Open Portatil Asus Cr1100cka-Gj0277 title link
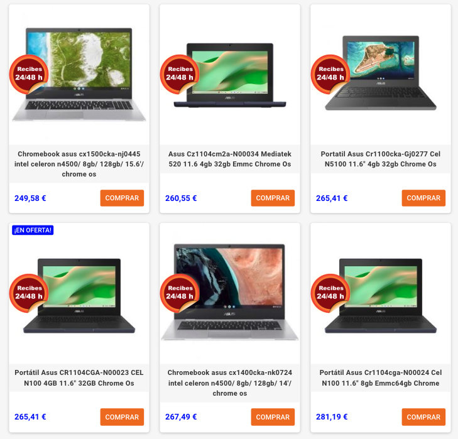Screen dimensions: 458x439 pyautogui.click(x=381, y=159)
